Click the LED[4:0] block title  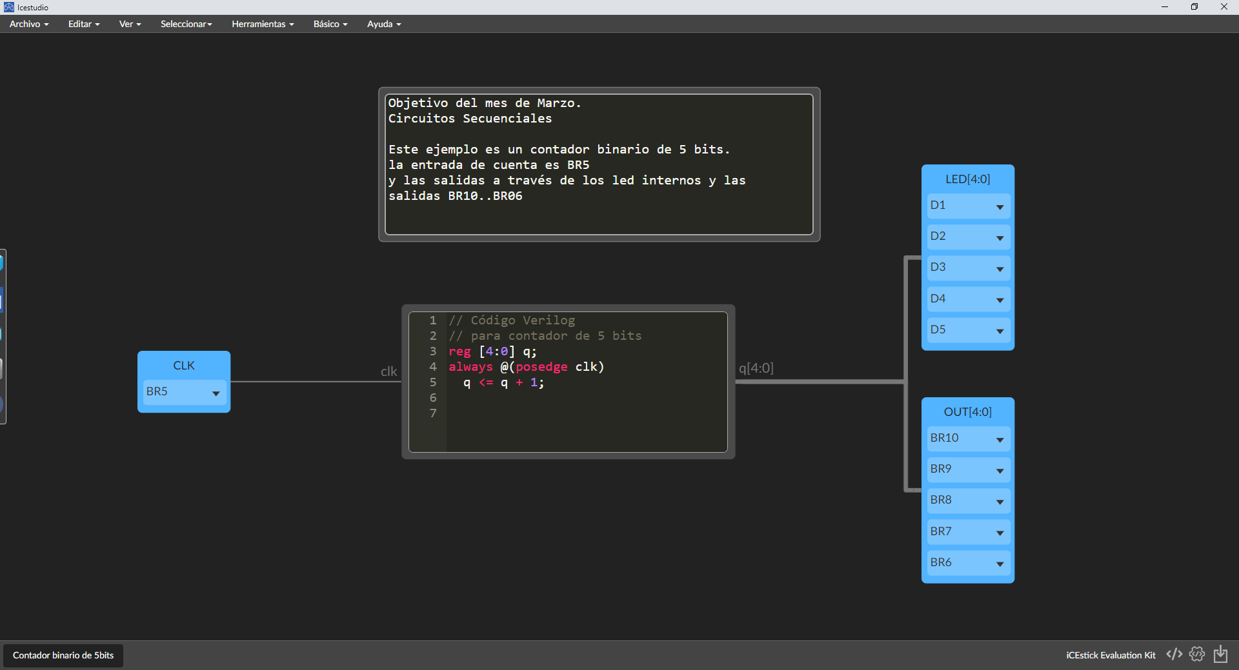tap(968, 179)
